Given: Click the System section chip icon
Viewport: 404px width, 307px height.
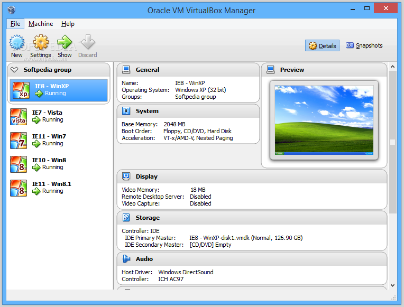Looking at the screenshot, I should (126, 111).
